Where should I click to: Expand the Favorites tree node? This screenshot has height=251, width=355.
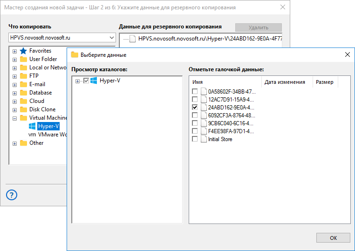[x=15, y=51]
